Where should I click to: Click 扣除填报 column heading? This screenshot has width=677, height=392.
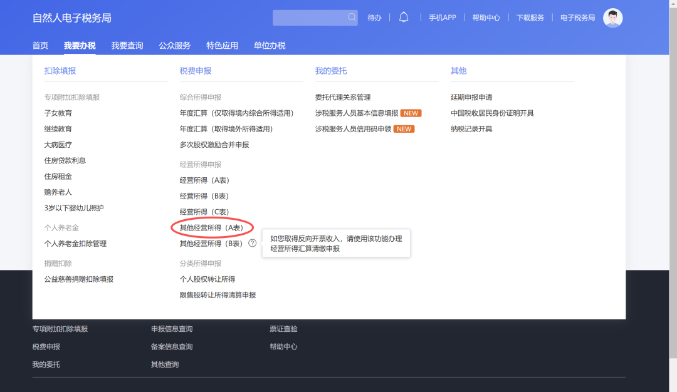(x=60, y=71)
